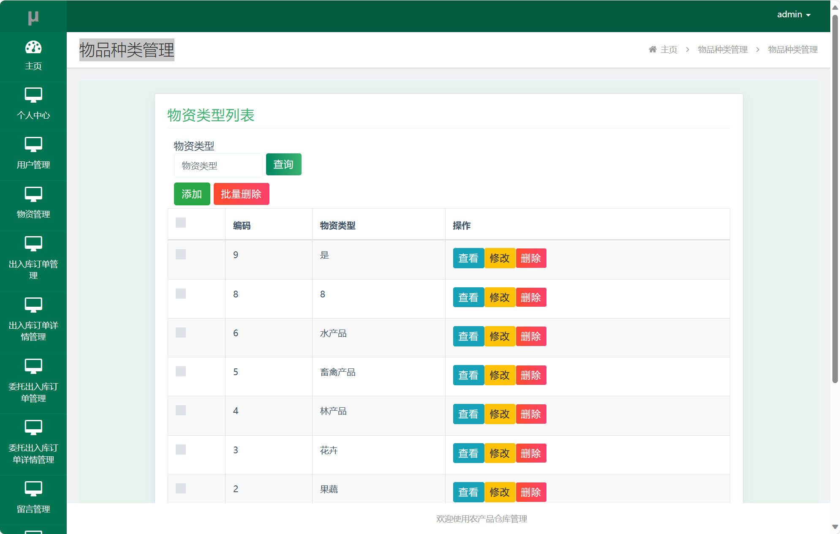Check the checkbox for row 编码 9
This screenshot has width=840, height=534.
[x=181, y=254]
